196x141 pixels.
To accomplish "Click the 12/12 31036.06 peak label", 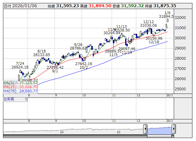I will pyautogui.click(x=148, y=24).
